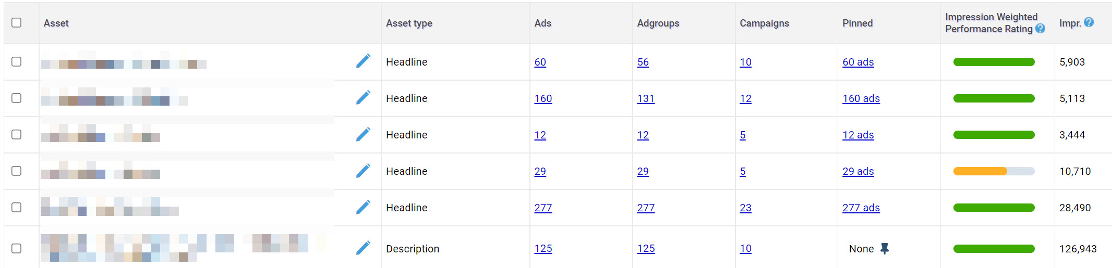Check the Description asset row checkbox

click(x=17, y=248)
